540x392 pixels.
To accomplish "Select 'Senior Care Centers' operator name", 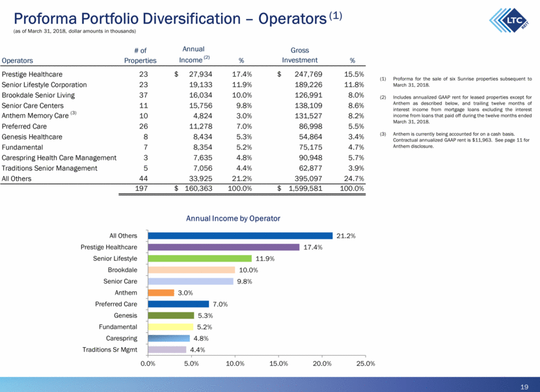I will (33, 106).
